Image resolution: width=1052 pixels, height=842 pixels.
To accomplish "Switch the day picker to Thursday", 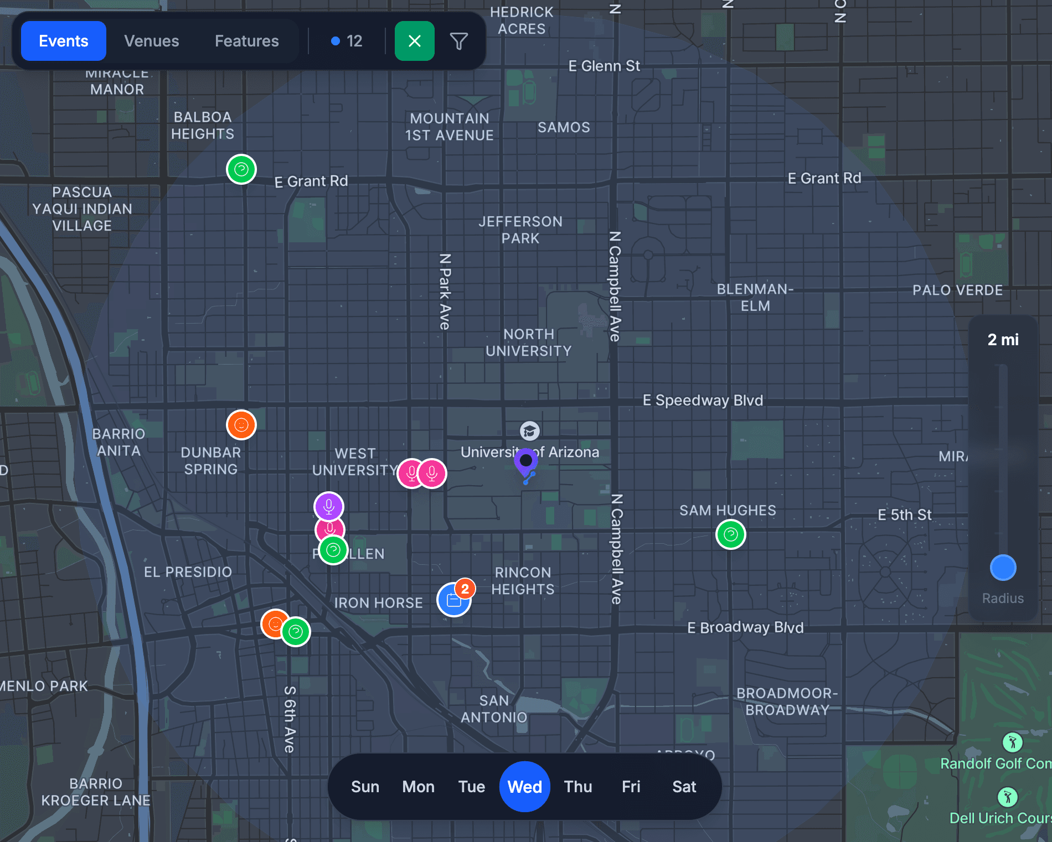I will pos(577,787).
